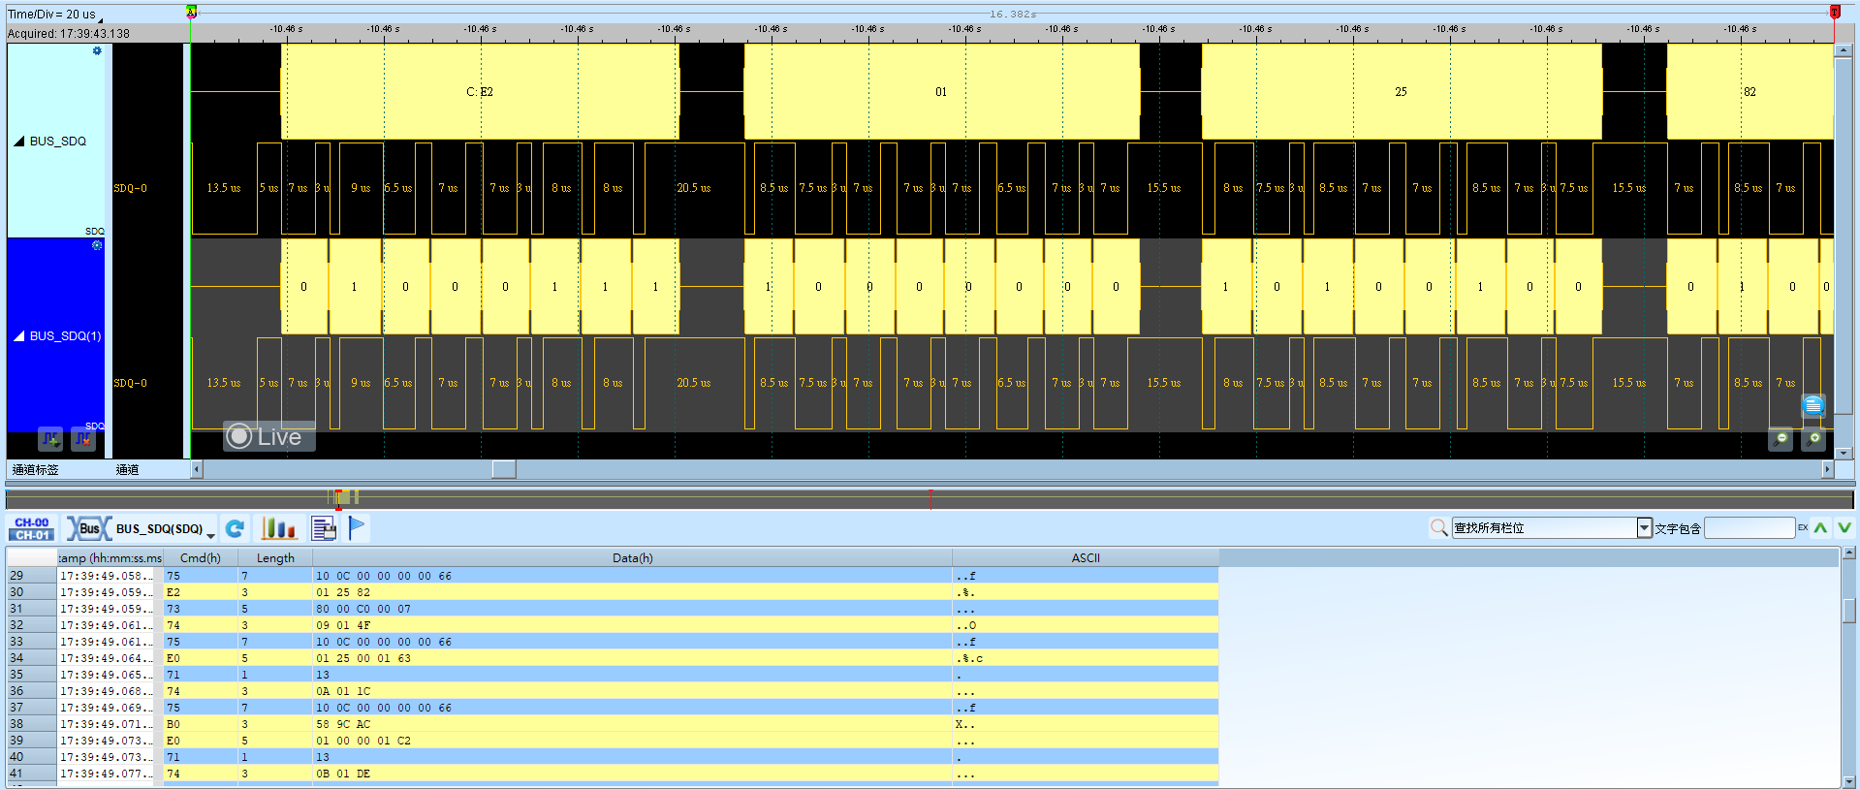The height and width of the screenshot is (790, 1860).
Task: Click the ASCII column header
Action: point(1086,558)
